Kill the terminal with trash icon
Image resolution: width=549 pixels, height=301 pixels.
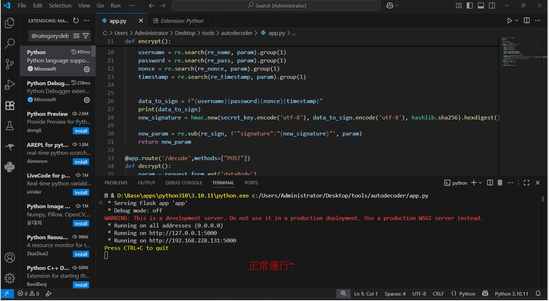point(500,183)
